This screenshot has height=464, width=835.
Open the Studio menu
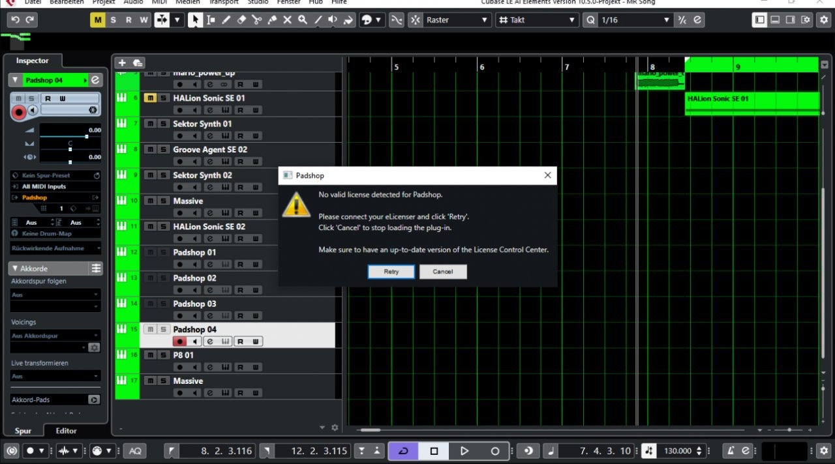point(258,3)
